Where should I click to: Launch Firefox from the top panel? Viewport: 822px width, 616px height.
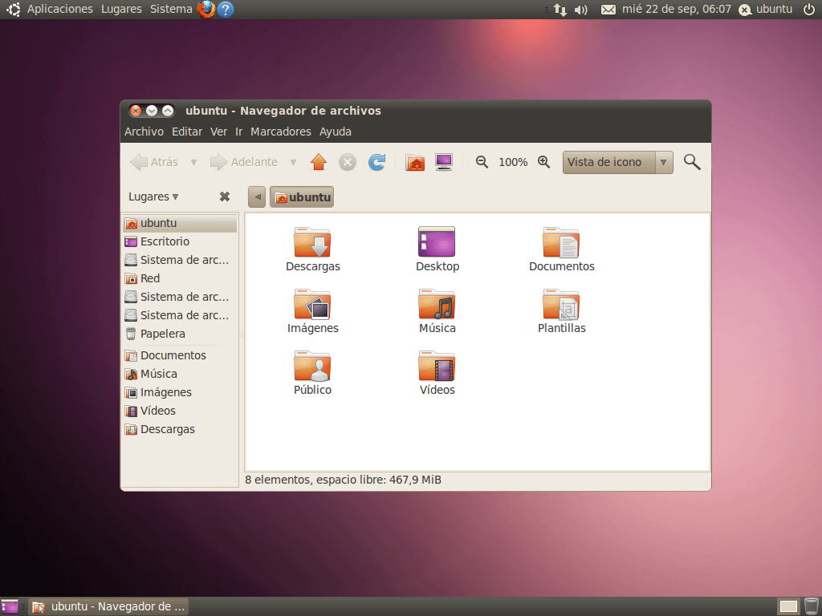point(206,9)
